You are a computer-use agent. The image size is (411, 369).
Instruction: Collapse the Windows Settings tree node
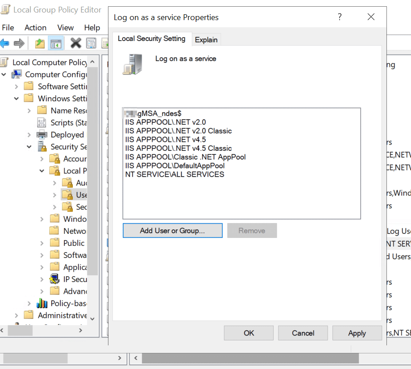pos(17,98)
